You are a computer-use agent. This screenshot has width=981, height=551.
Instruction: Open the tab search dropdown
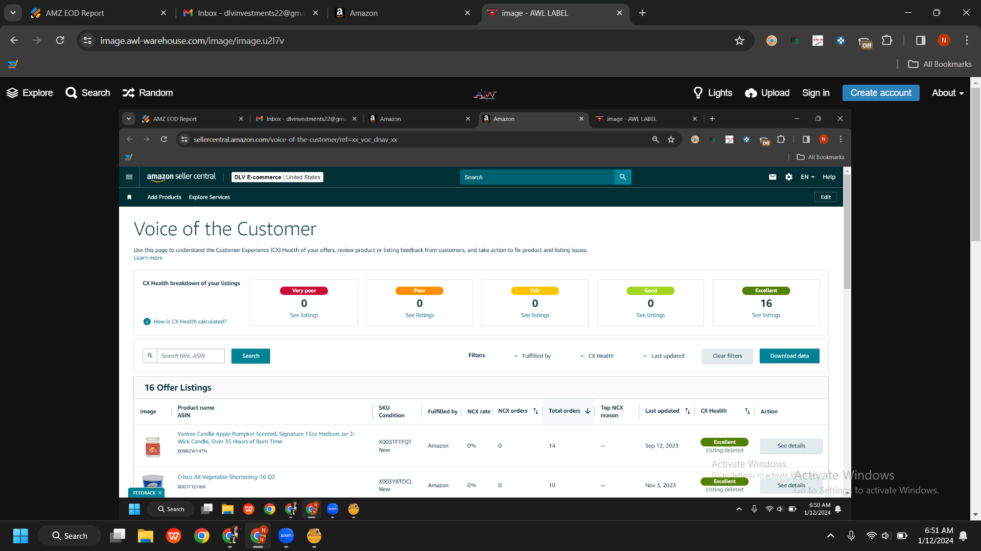pos(13,13)
